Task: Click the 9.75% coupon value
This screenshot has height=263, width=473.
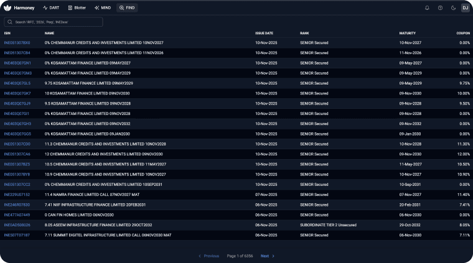Action: click(464, 83)
